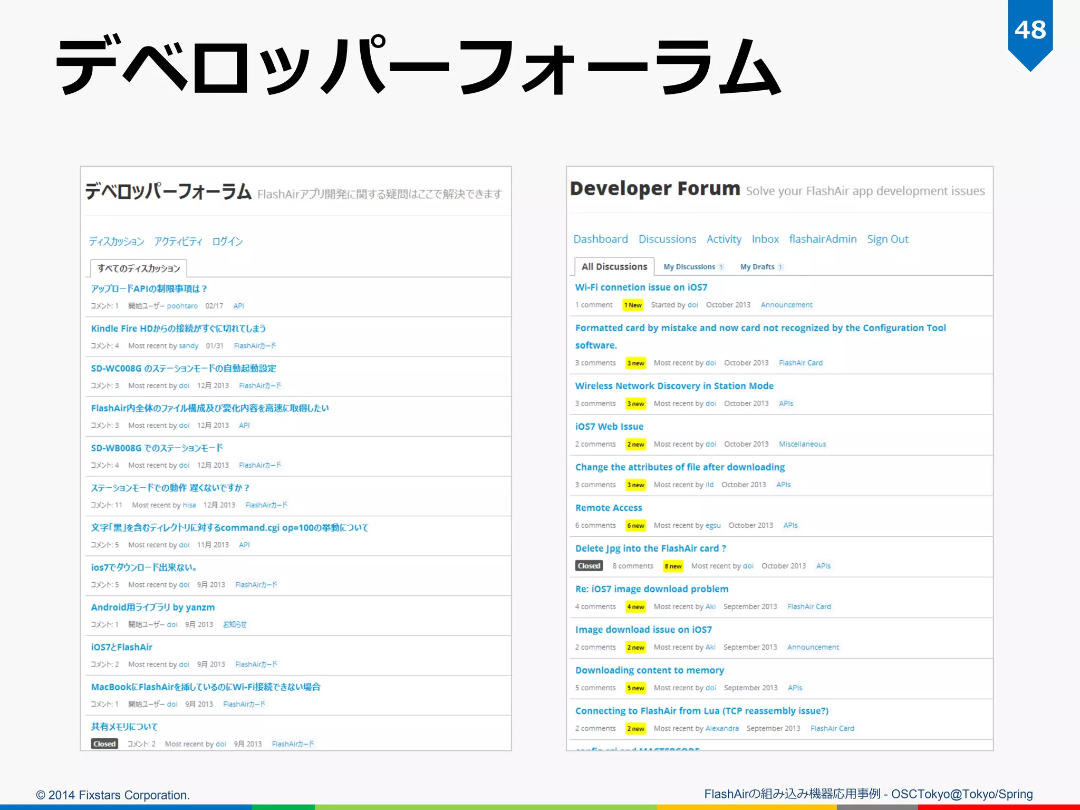Open Wireless Network Discovery in Station Mode
The height and width of the screenshot is (810, 1080).
[x=674, y=385]
